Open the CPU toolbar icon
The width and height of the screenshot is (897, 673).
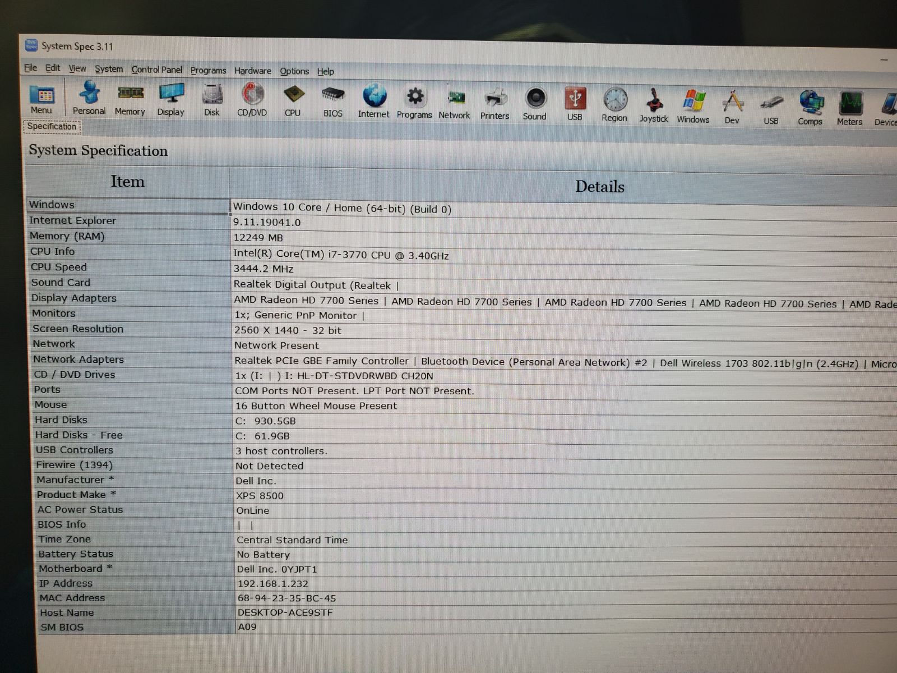(293, 100)
